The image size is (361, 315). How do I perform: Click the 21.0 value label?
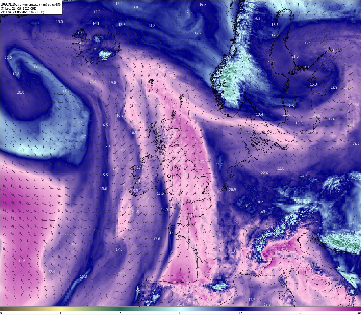295,57
